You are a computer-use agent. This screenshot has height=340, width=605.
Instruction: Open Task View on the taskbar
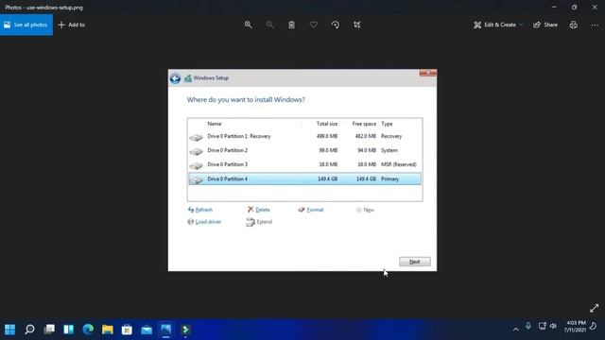pyautogui.click(x=49, y=330)
